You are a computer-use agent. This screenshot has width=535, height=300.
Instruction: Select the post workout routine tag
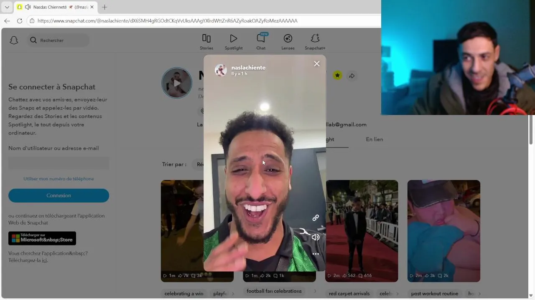(435, 294)
